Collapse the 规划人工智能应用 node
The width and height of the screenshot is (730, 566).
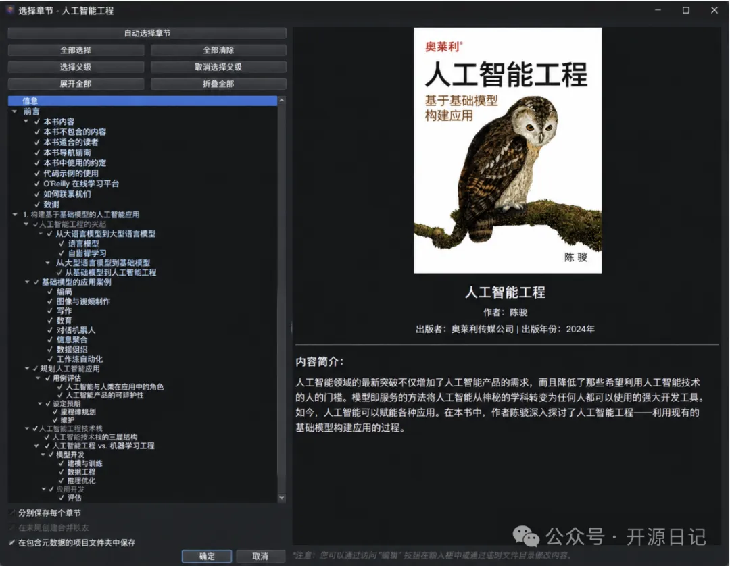[x=27, y=368]
